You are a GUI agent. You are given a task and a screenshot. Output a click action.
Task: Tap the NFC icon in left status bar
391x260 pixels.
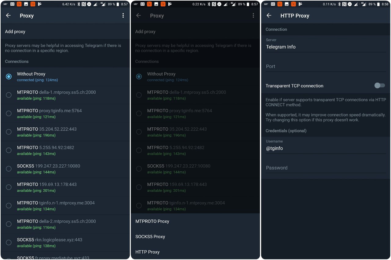[83, 4]
